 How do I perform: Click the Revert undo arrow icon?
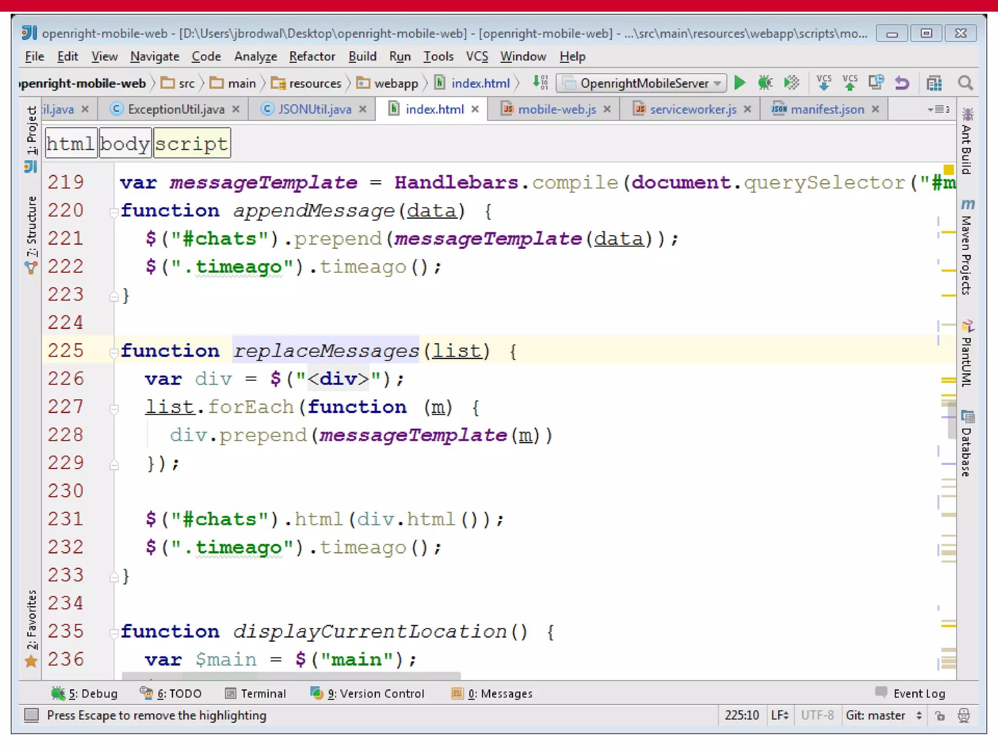902,83
